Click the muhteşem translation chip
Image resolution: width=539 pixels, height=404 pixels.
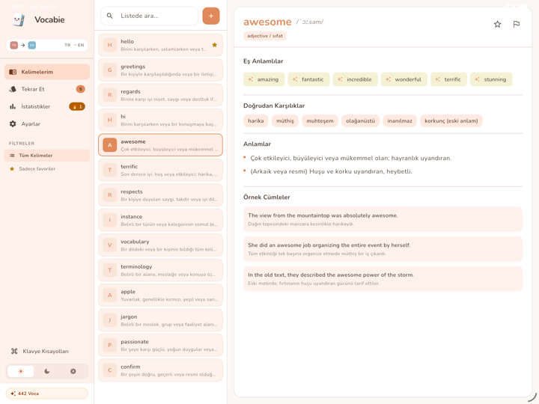[x=320, y=121]
